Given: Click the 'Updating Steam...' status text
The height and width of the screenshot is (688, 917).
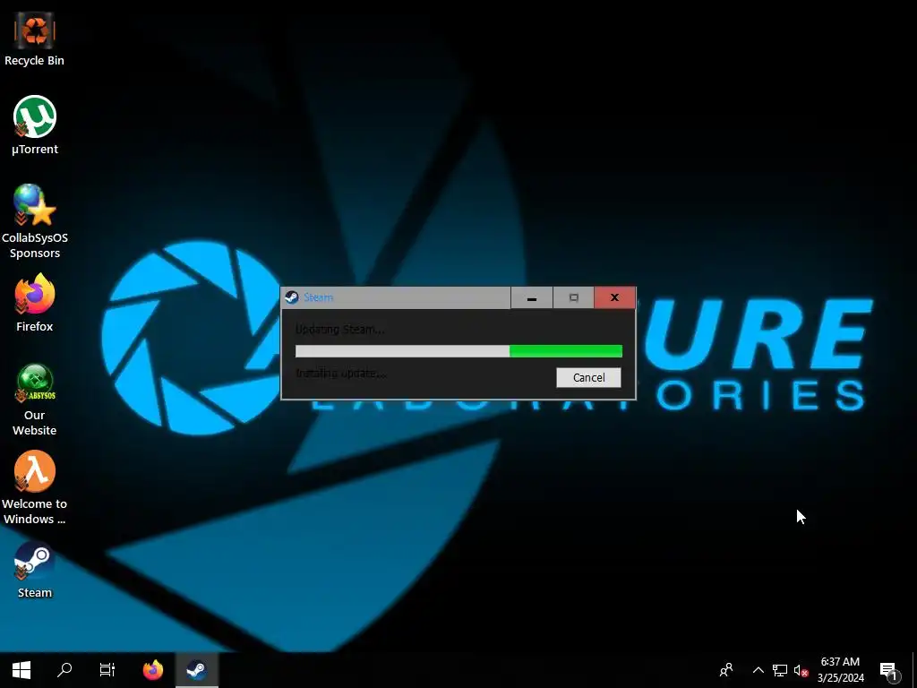Looking at the screenshot, I should click(x=339, y=330).
